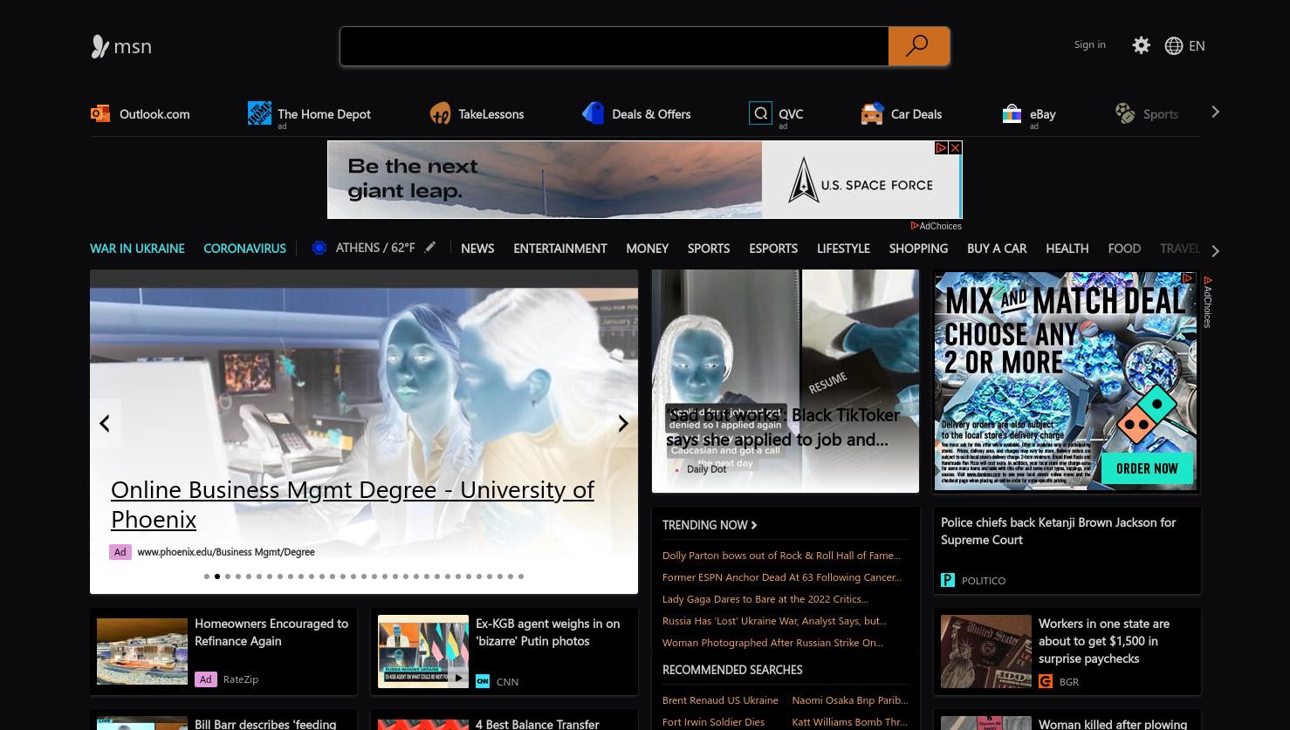Open Esports category tab
Viewport: 1290px width, 730px height.
(773, 249)
